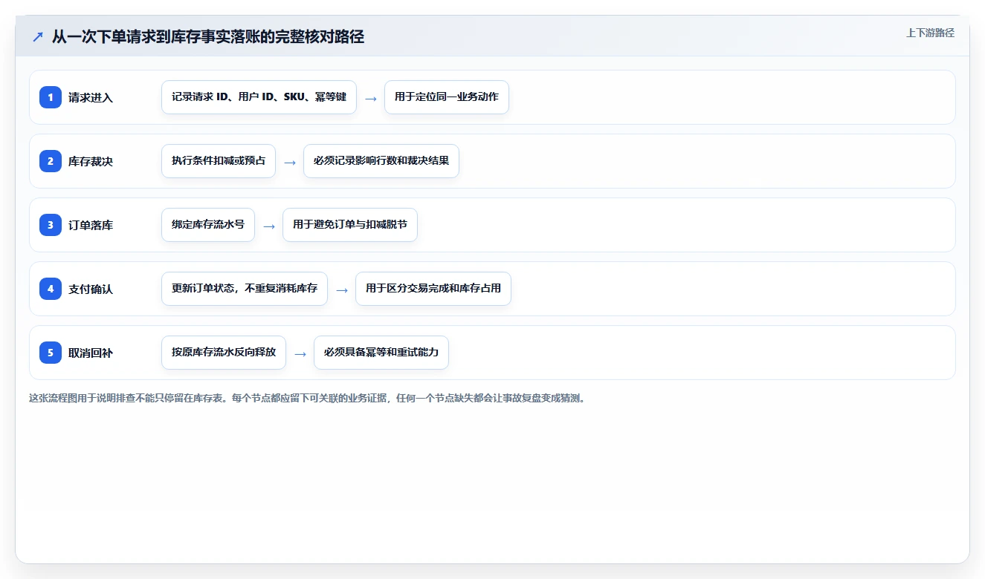
Task: Click the 执行条件扣减或预占 box
Action: pos(219,161)
